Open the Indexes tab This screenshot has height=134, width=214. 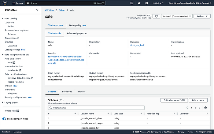[x=82, y=91]
